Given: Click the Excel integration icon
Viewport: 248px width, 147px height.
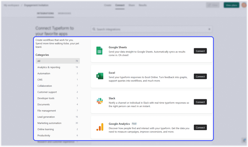Looking at the screenshot, I should point(100,76).
